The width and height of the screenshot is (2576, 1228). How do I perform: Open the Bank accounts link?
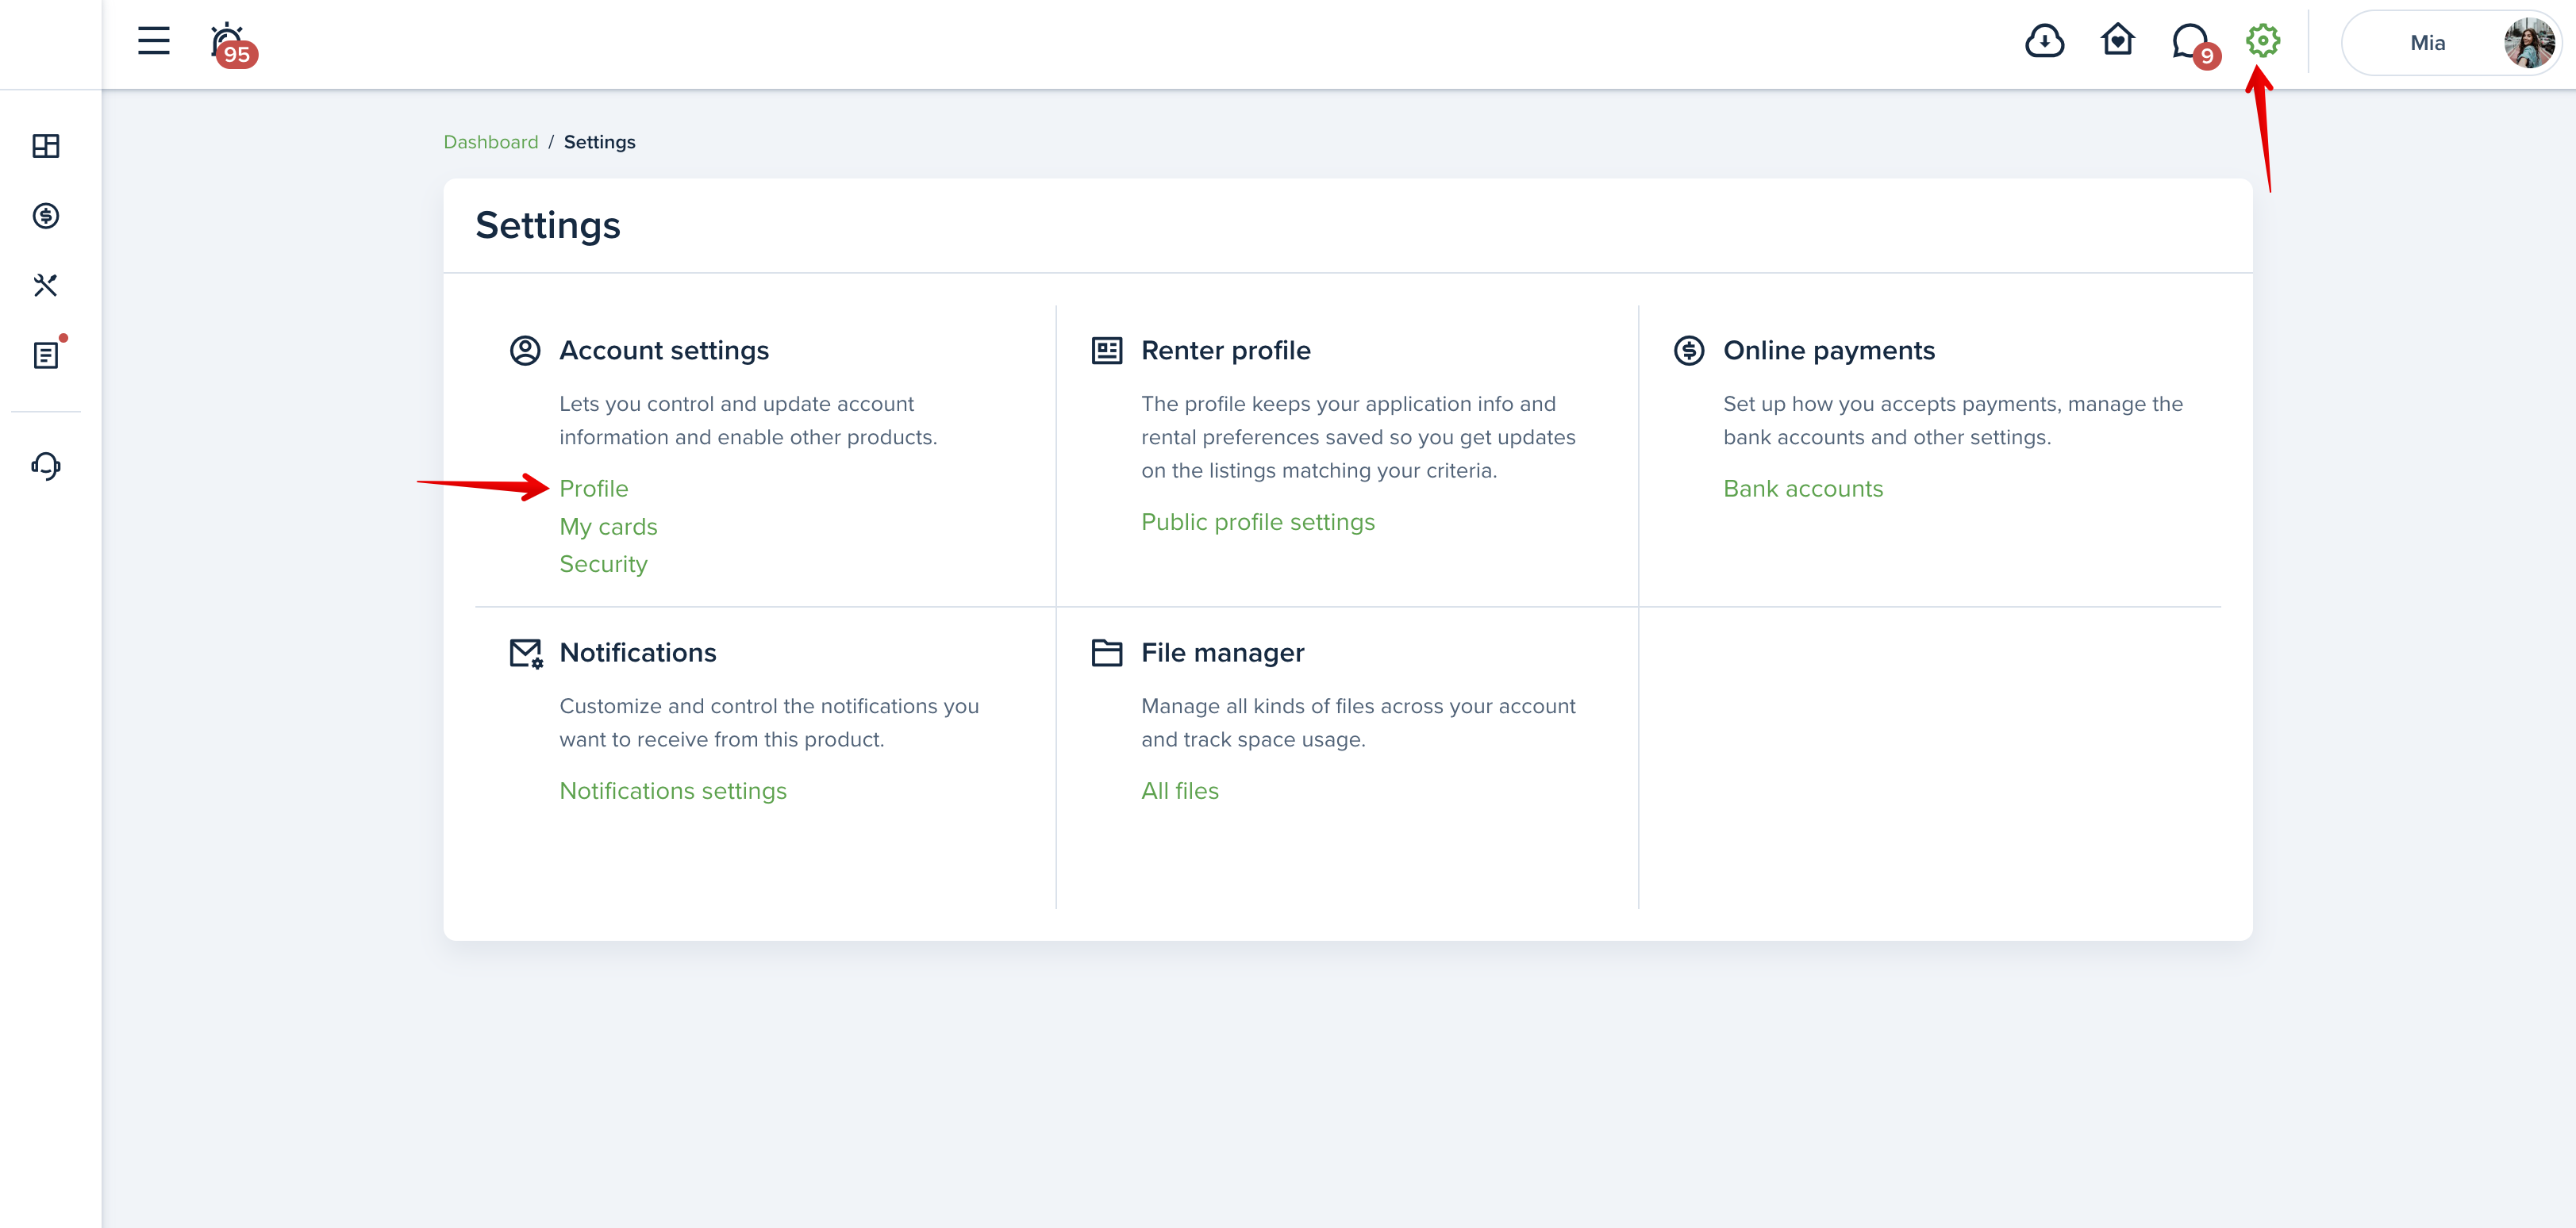[1803, 488]
